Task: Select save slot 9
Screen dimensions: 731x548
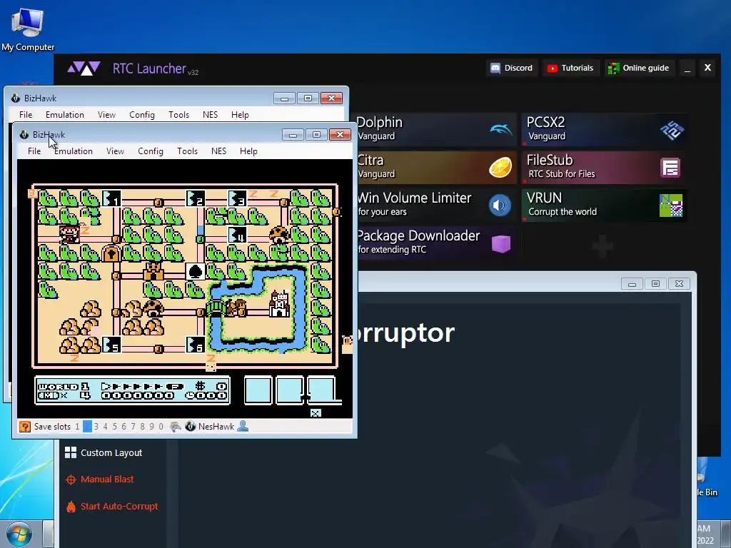Action: [151, 427]
